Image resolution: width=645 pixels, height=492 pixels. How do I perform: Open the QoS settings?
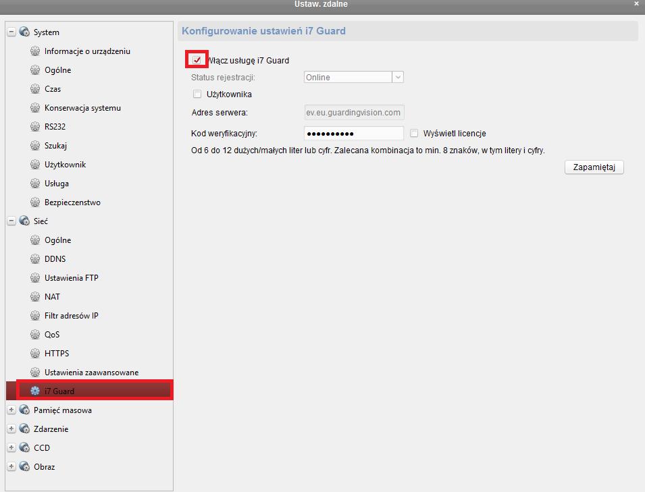(52, 335)
